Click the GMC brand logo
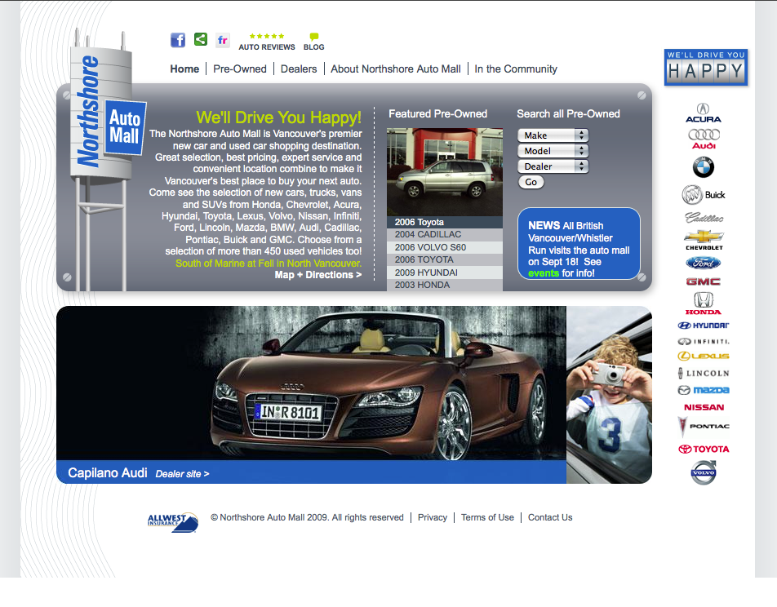 [704, 281]
